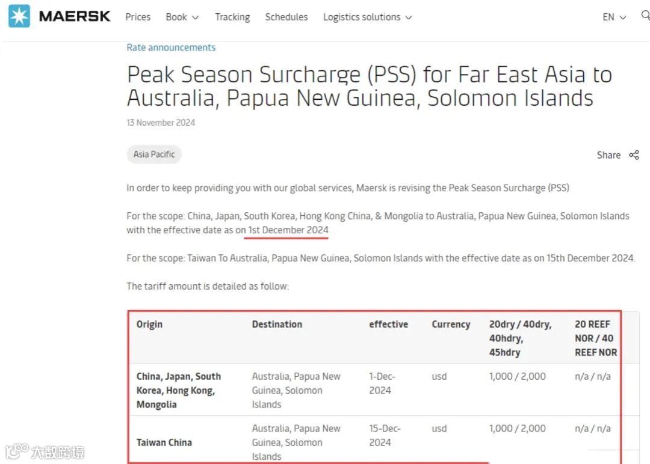Click the Asia Pacific tag
Screen dimensions: 650x464
(x=154, y=154)
